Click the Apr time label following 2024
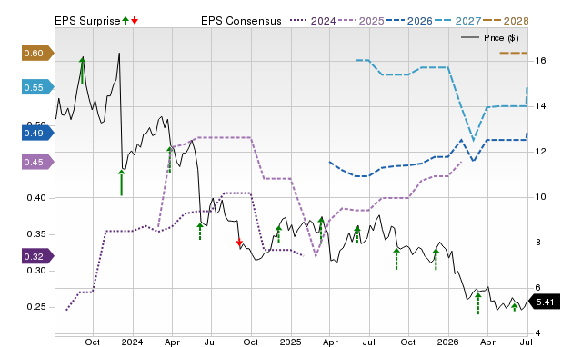The height and width of the screenshot is (347, 582). [172, 342]
